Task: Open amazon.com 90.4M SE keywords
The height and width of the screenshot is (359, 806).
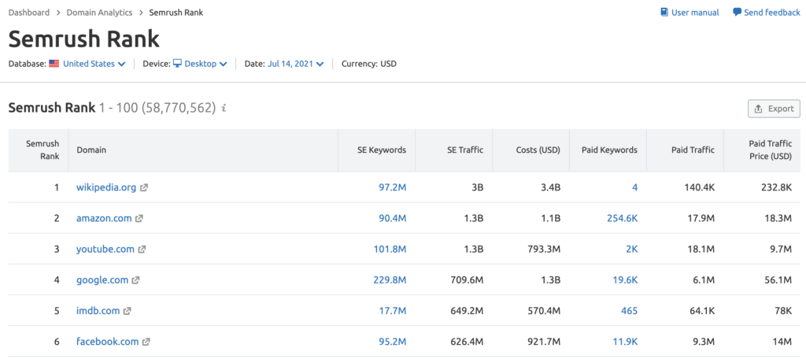Action: pyautogui.click(x=393, y=219)
